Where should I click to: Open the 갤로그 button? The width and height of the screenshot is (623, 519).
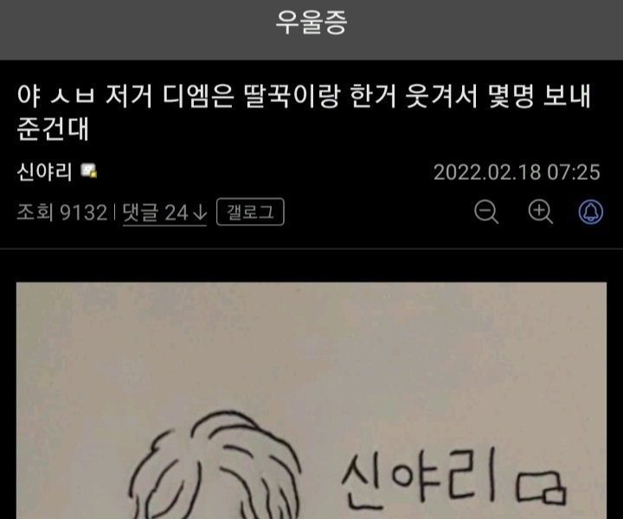(x=250, y=212)
